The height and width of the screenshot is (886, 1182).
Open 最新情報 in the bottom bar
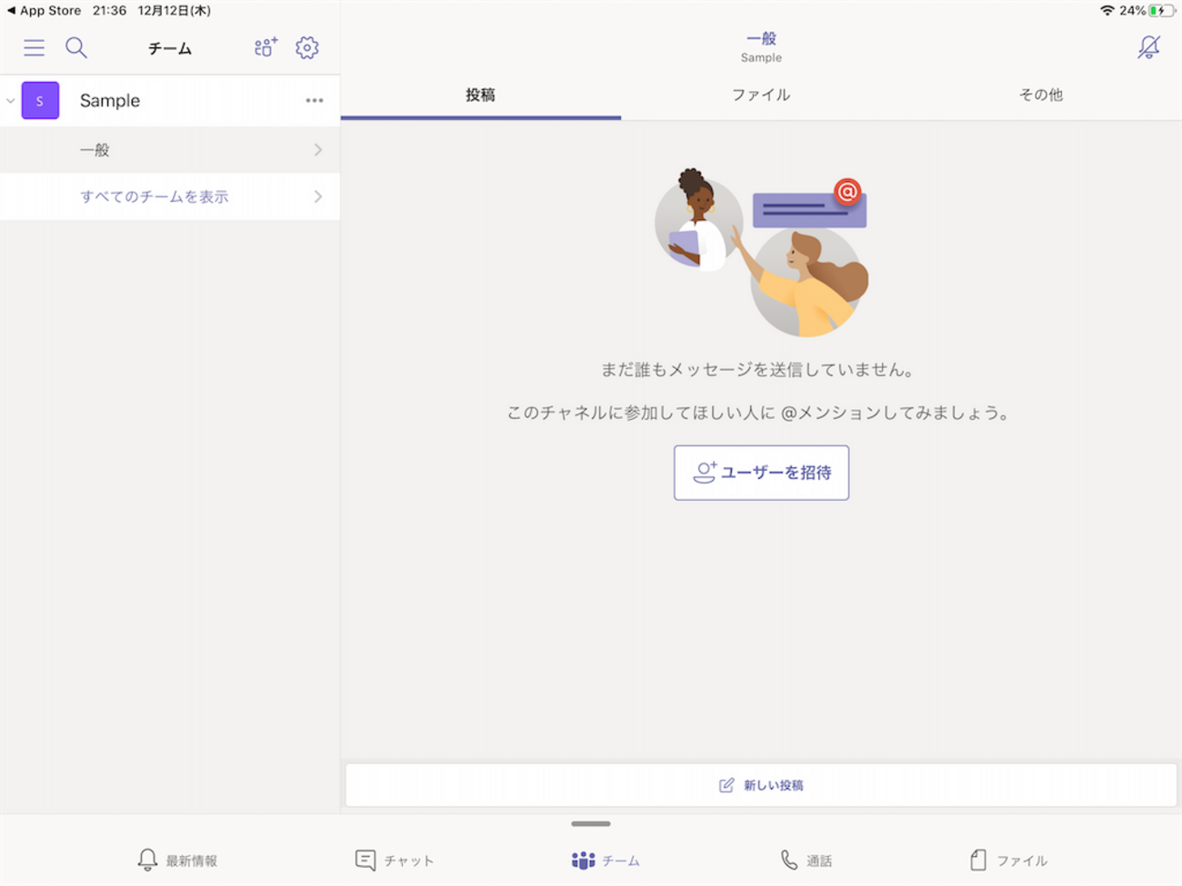tap(177, 860)
